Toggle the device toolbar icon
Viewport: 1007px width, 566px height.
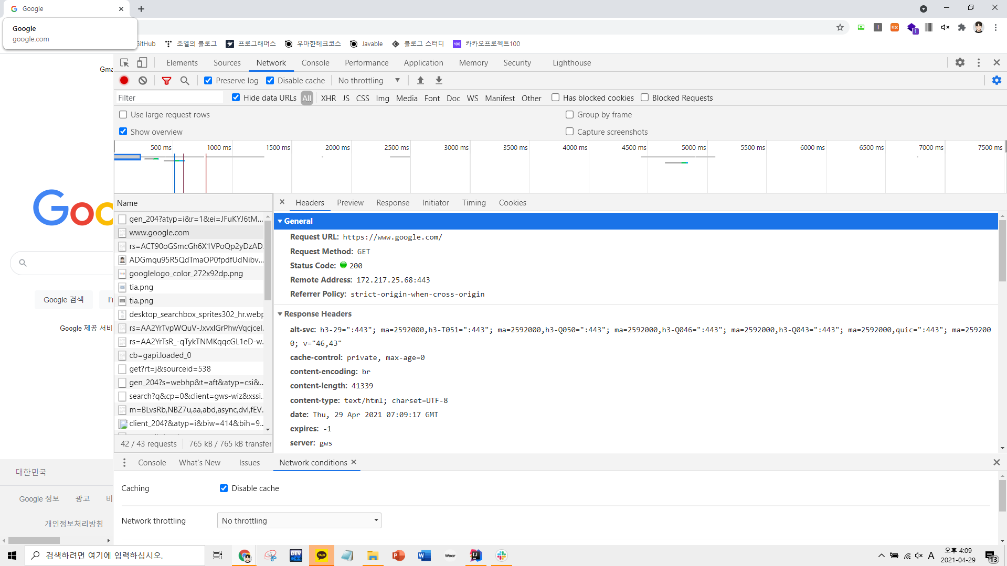(142, 62)
